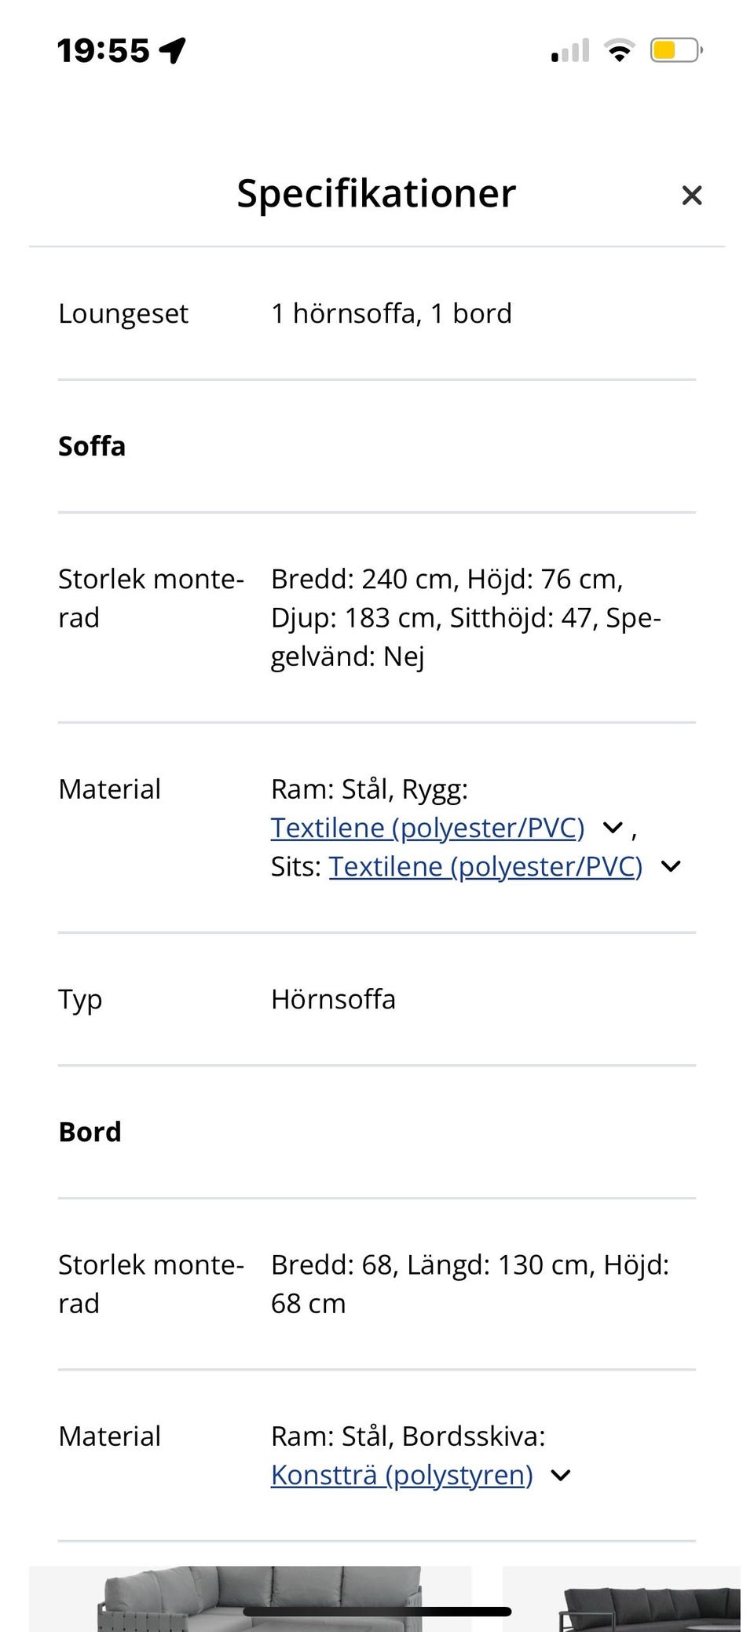754x1632 pixels.
Task: Select the Bord section header
Action: 90,1132
